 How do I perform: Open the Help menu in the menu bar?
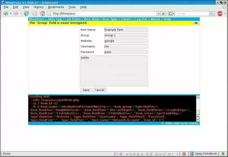point(83,7)
